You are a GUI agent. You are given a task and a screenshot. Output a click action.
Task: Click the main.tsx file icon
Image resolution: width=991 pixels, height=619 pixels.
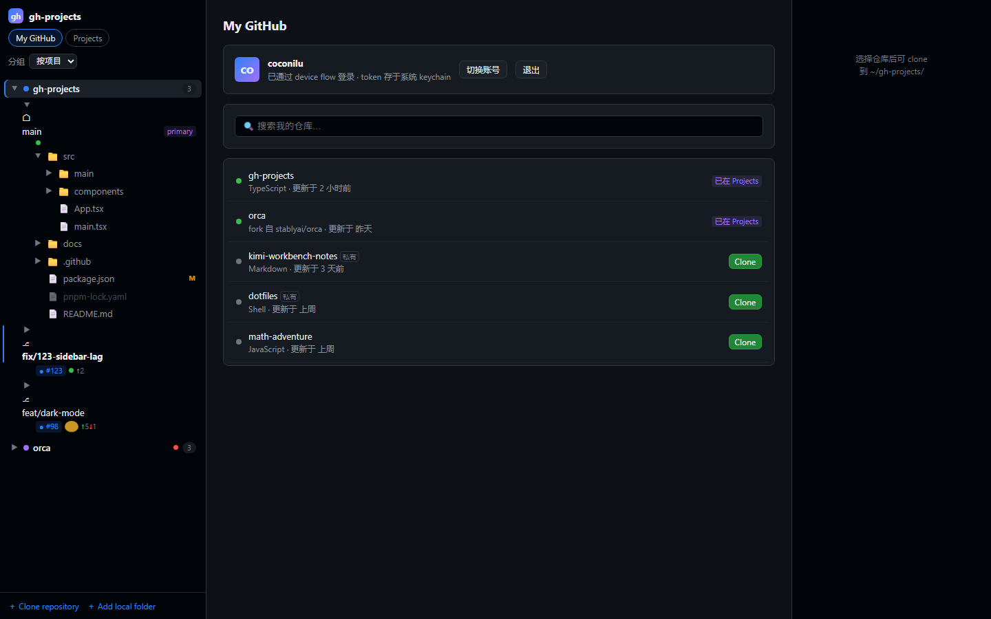64,227
